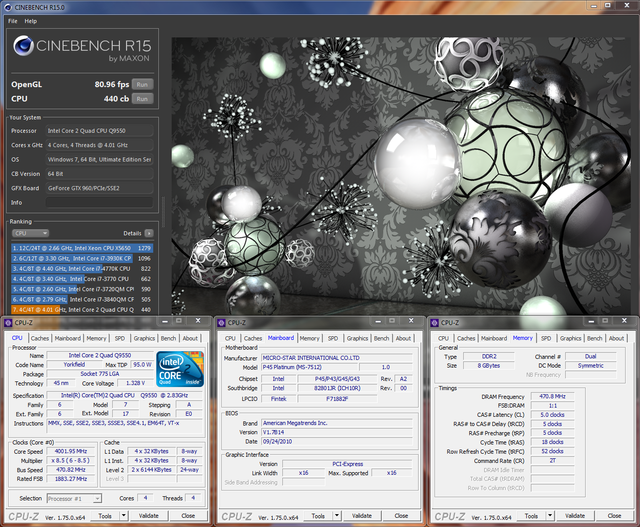Click Tools button in CPU-Z Mainboard window
Screen dimensions: 640x527
point(318,516)
